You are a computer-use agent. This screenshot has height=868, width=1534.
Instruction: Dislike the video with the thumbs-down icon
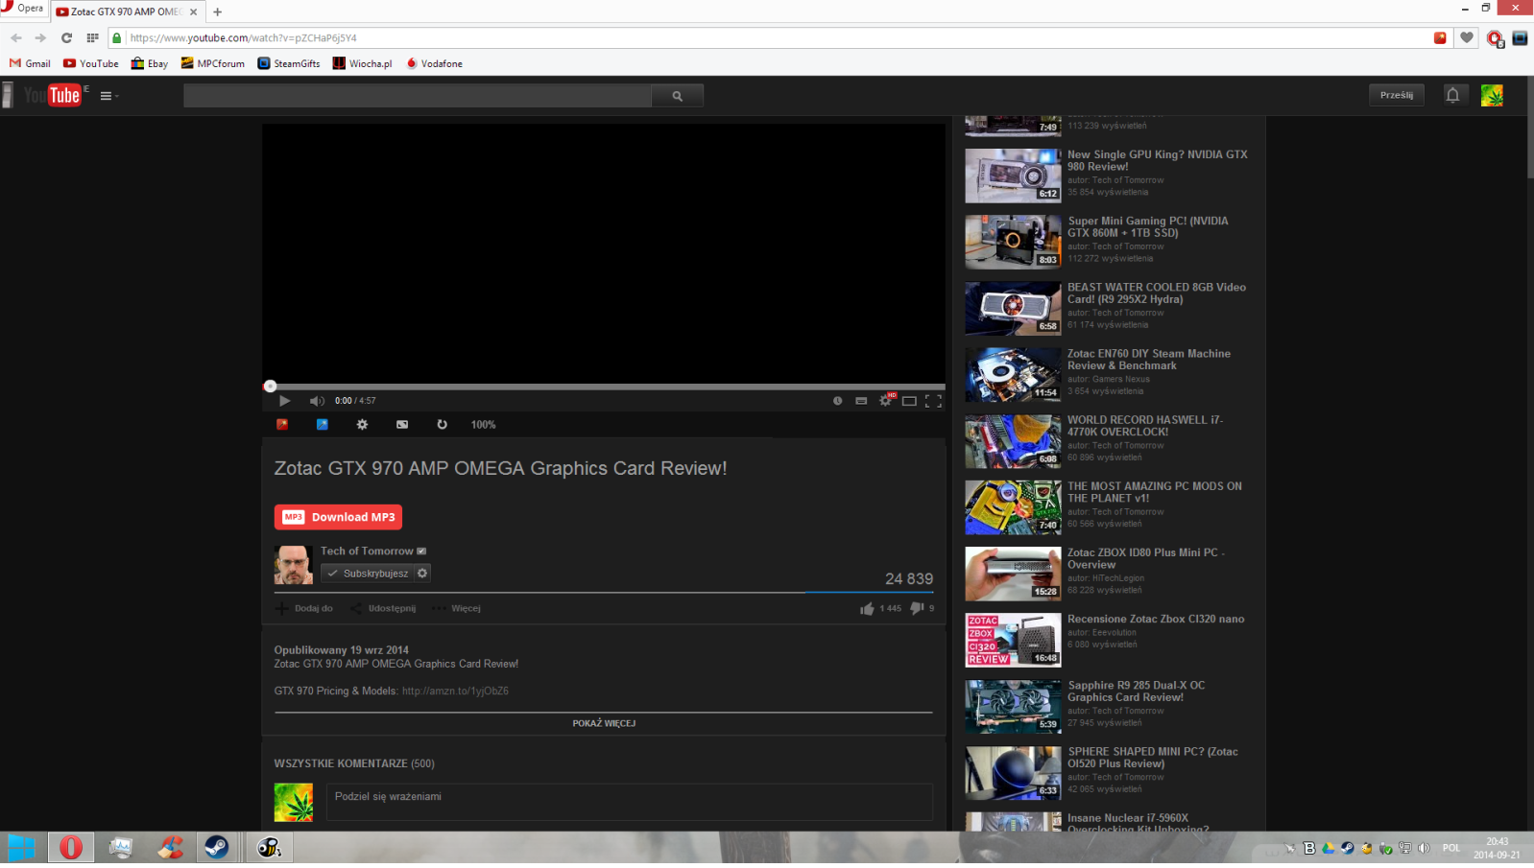pos(917,608)
